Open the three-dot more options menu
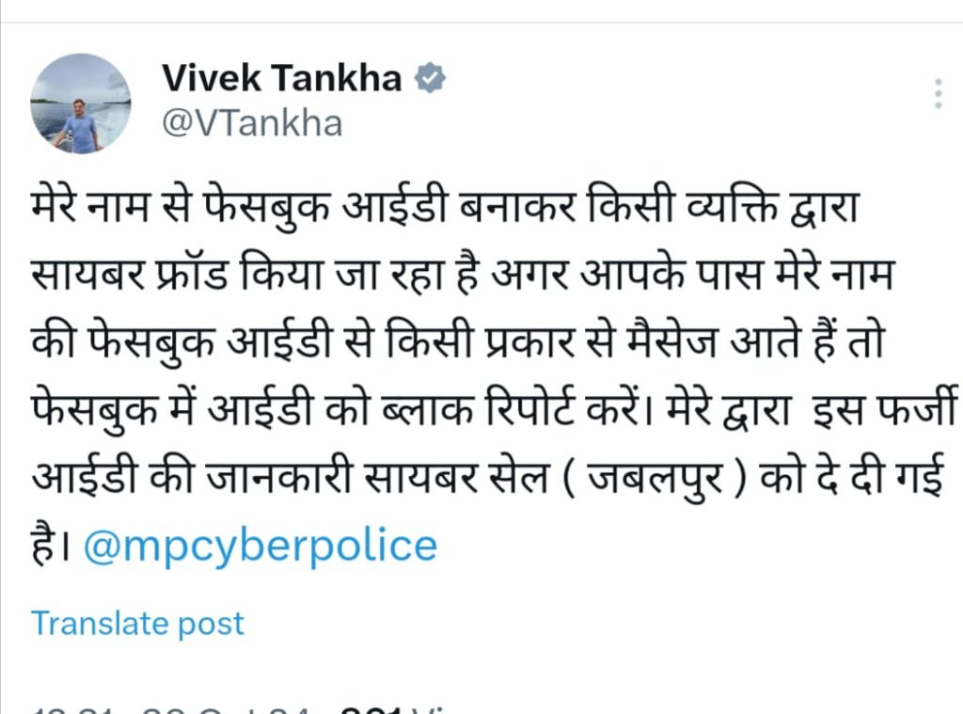Viewport: 963px width, 714px height. click(x=937, y=94)
